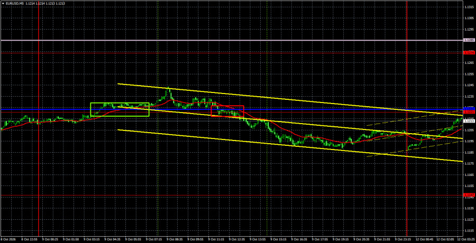
Task: Click price scale value 1.1185
Action: 469,152
